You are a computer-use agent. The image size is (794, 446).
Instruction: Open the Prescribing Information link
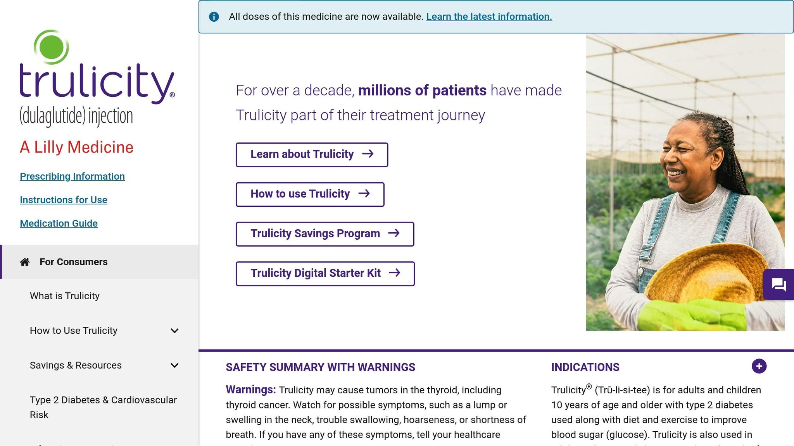coord(72,176)
